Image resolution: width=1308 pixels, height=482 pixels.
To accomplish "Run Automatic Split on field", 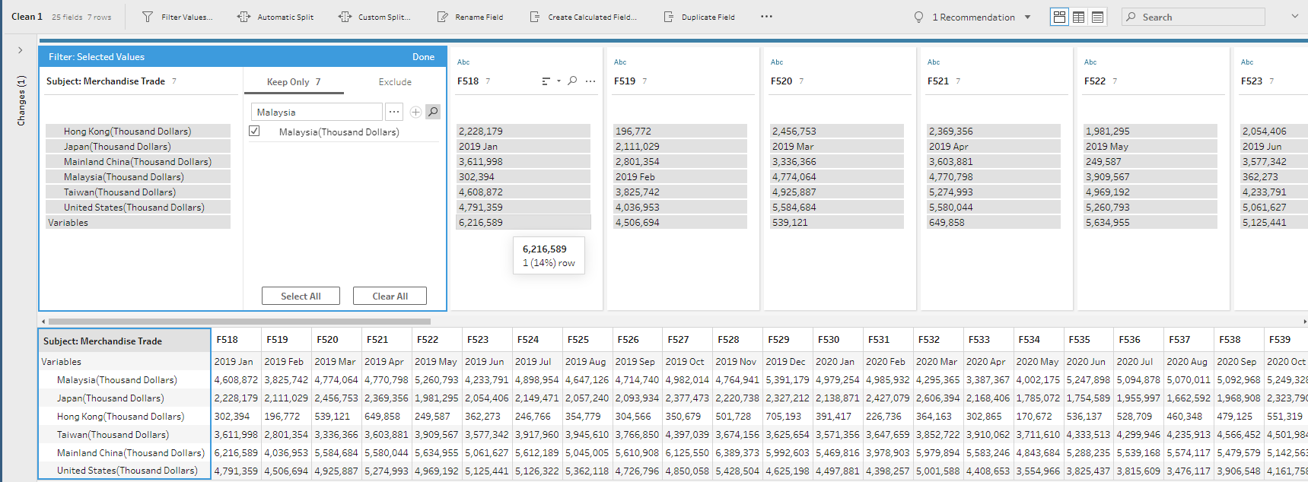I will tap(275, 17).
